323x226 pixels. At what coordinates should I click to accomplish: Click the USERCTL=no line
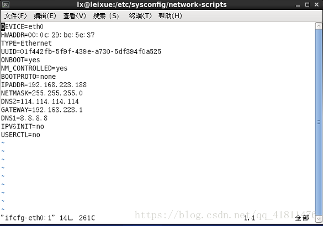point(20,135)
